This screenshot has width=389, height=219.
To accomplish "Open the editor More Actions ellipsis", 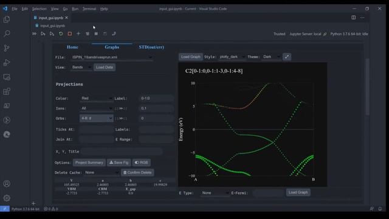I will tap(362, 18).
